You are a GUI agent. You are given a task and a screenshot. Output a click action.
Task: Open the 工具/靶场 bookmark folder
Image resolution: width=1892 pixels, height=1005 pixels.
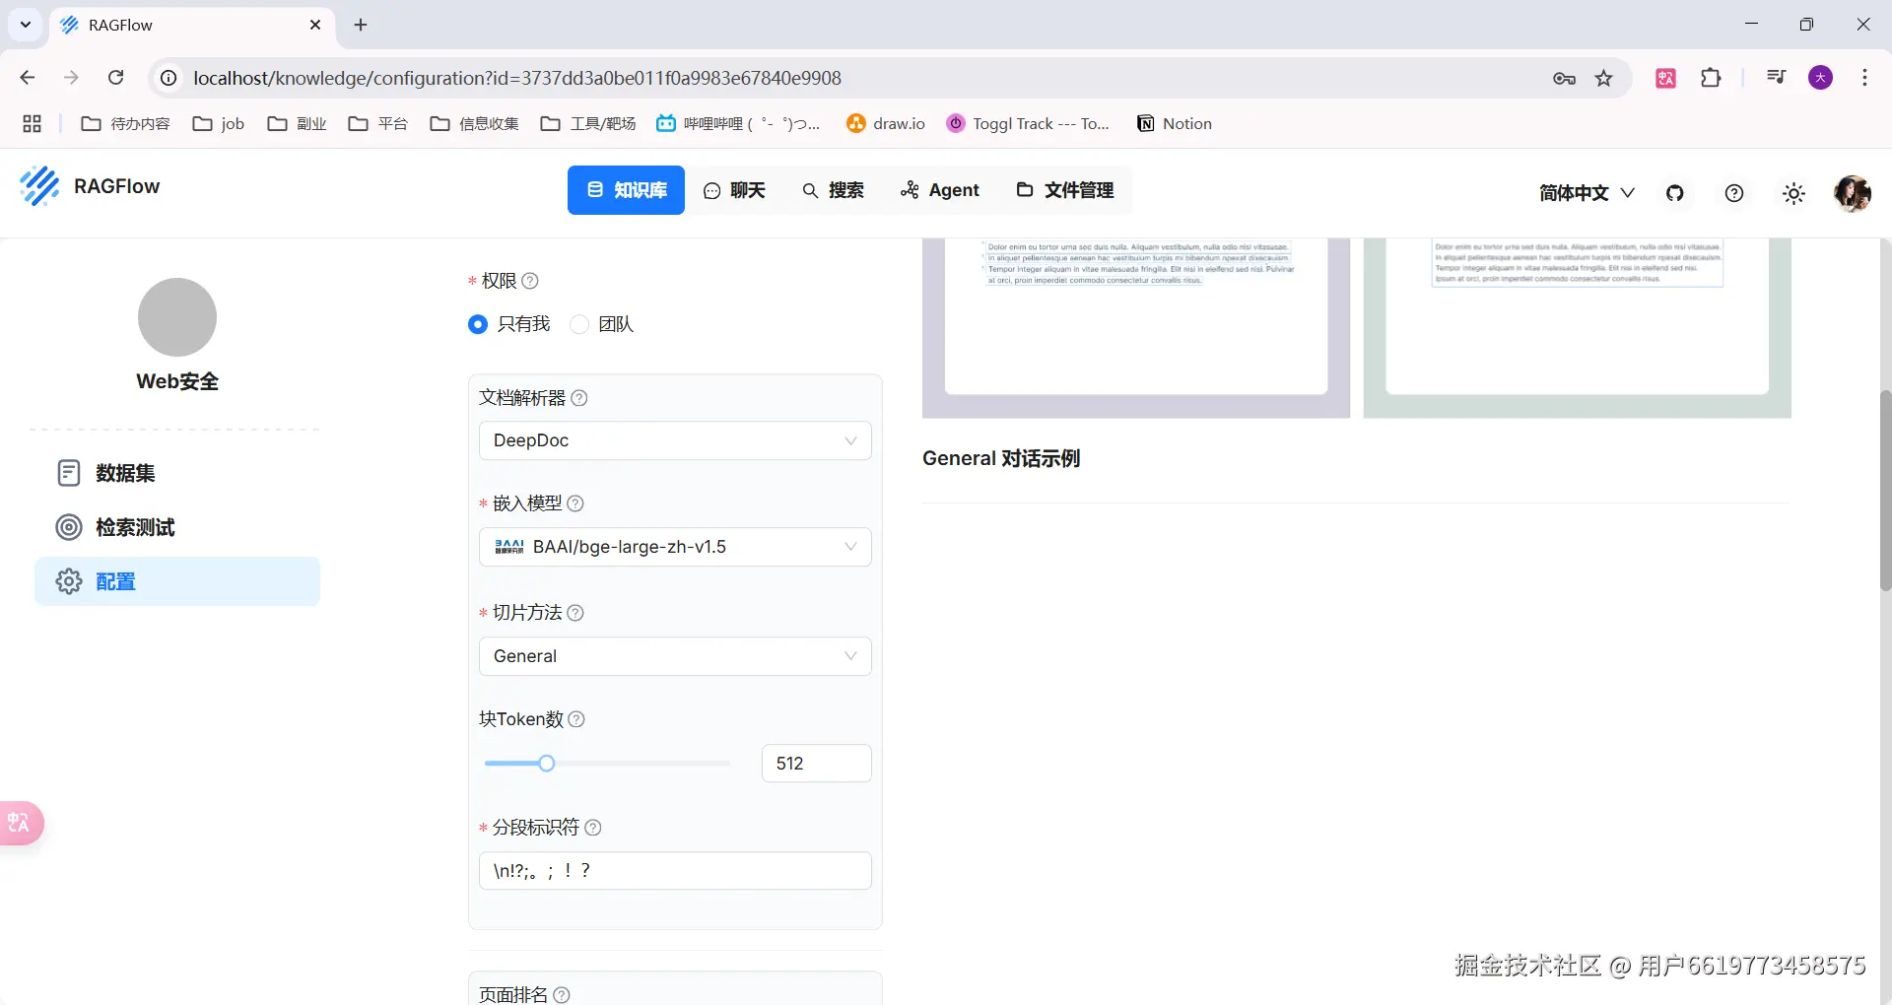coord(588,123)
